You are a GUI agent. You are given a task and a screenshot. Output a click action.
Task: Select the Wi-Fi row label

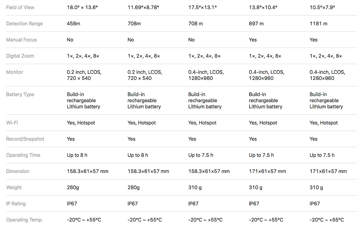pyautogui.click(x=12, y=123)
